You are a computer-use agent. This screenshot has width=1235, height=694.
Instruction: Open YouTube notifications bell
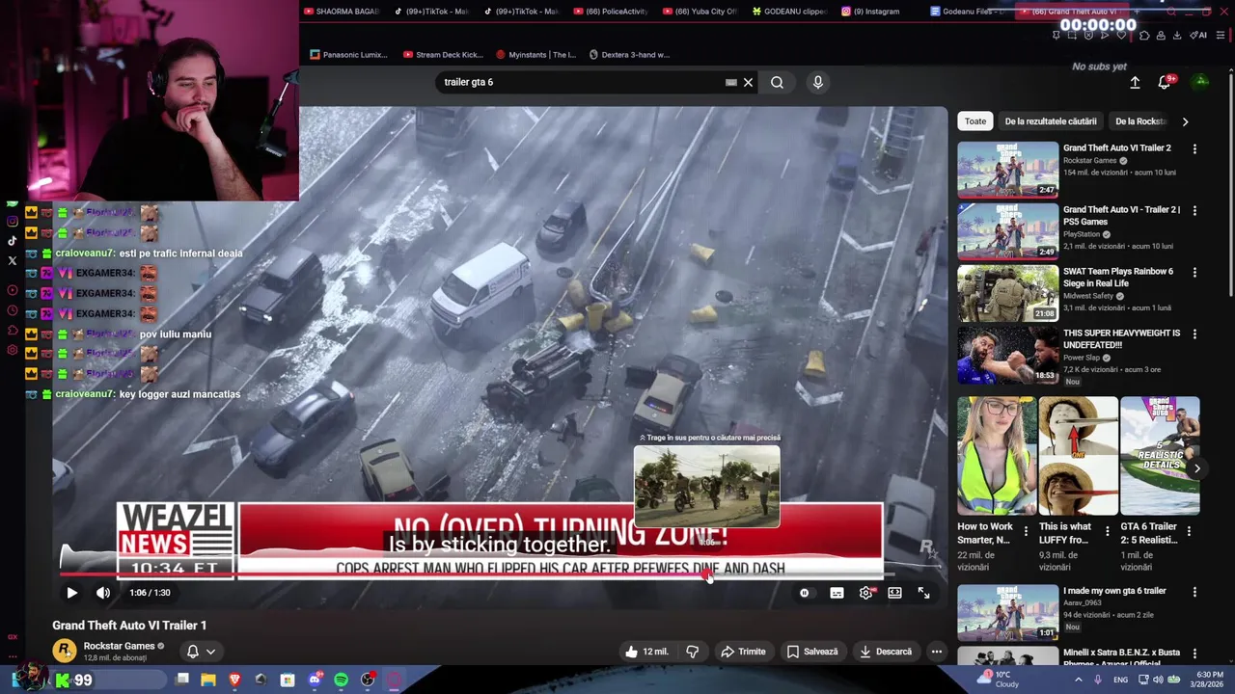(x=1165, y=83)
